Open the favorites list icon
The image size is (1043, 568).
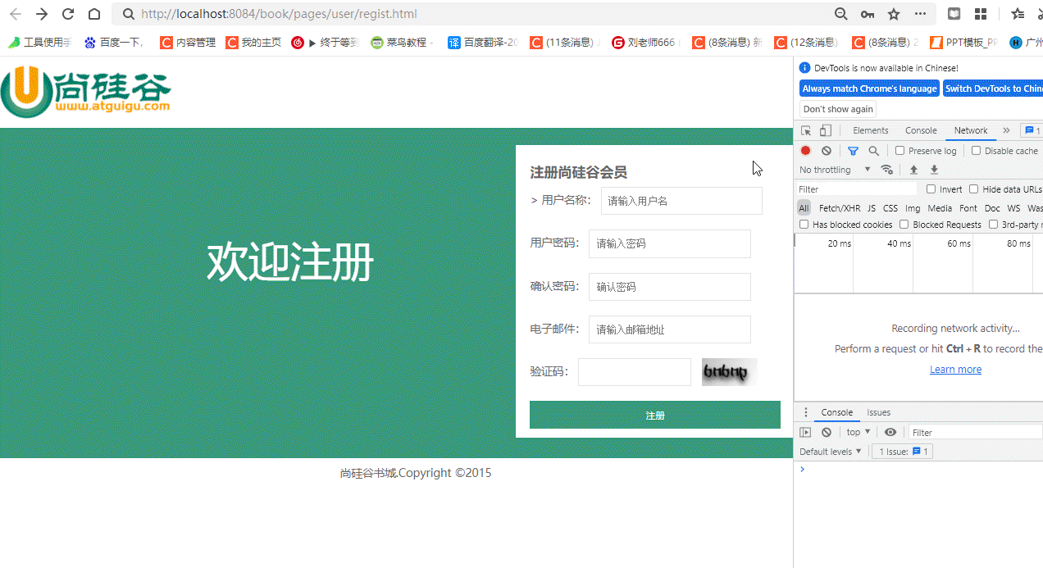pos(1018,14)
